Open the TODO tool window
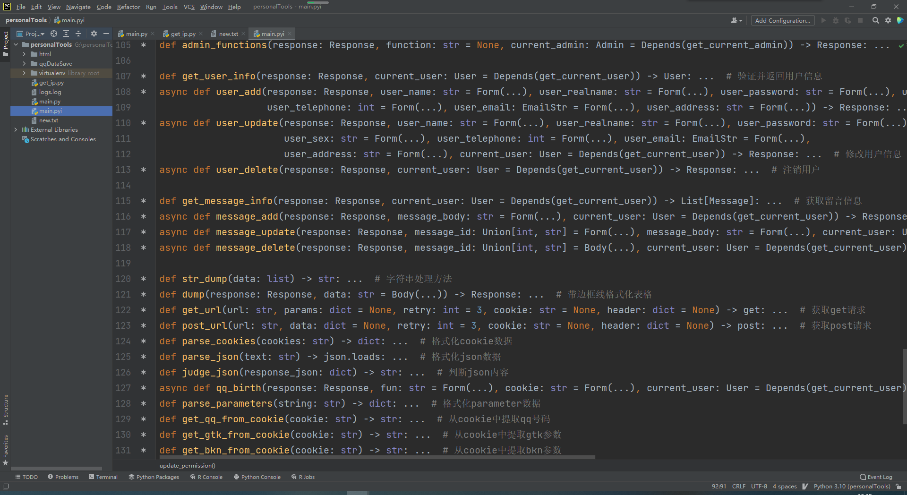The width and height of the screenshot is (907, 495). click(x=26, y=477)
